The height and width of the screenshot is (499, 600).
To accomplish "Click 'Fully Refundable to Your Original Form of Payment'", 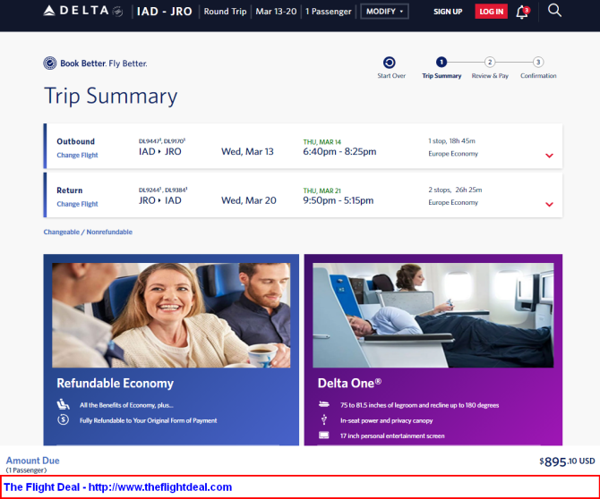I will (x=148, y=420).
